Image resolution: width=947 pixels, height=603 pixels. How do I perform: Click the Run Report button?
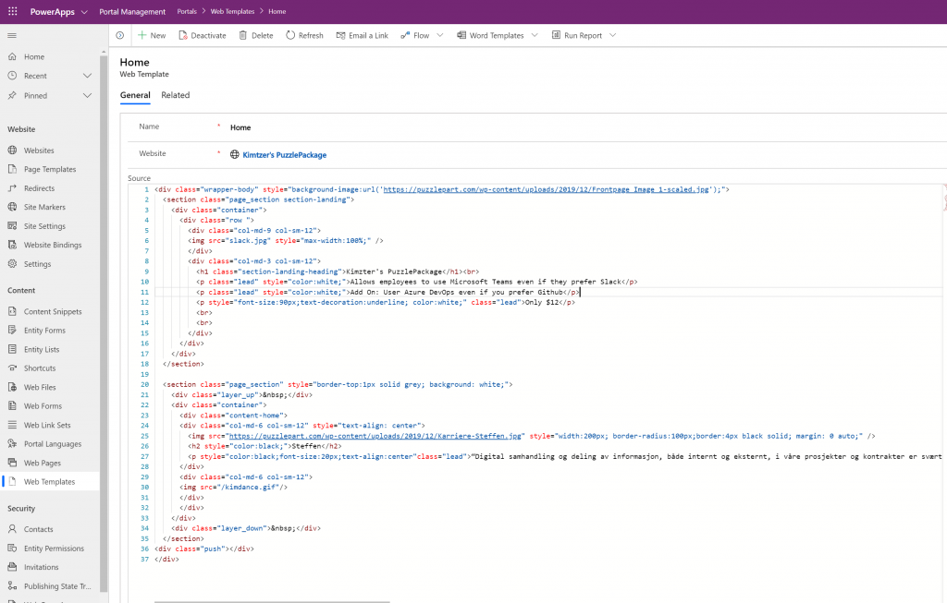tap(577, 36)
